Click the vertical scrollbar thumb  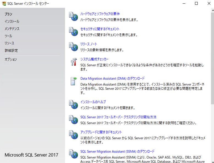(x=212, y=58)
